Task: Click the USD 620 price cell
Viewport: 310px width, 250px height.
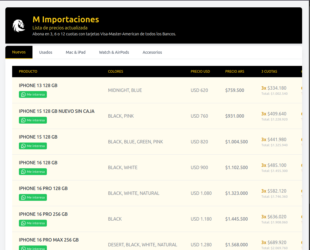Action: [x=199, y=90]
